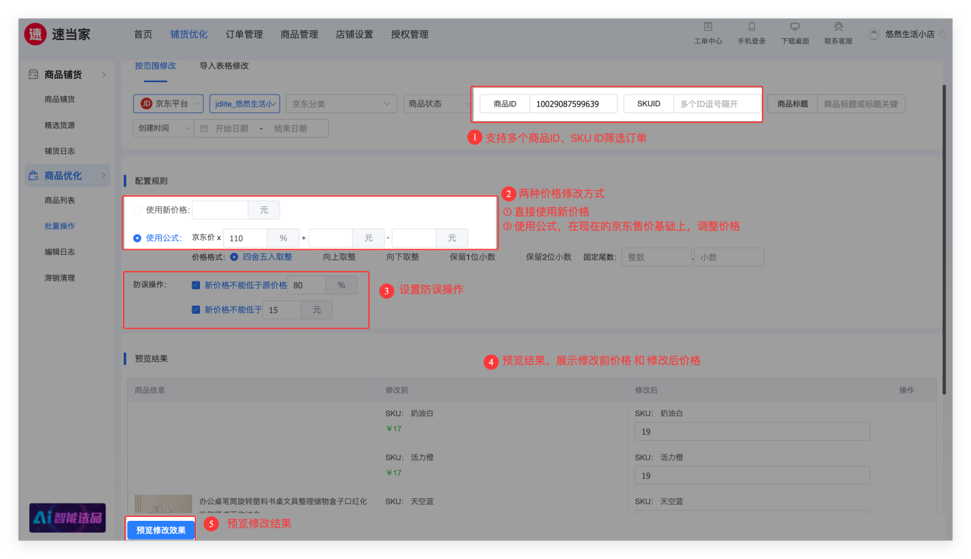Open the AI智能选品 banner
Viewport: 971px width, 559px height.
coord(67,518)
